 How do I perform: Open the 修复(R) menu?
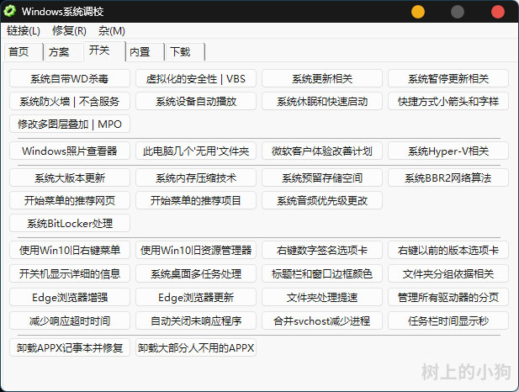point(69,31)
